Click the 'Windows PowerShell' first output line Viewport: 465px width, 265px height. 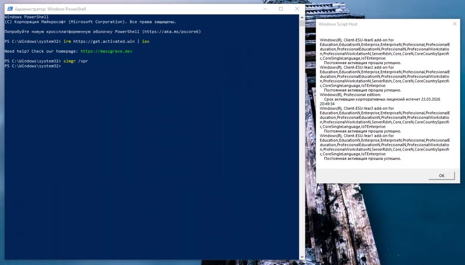[x=27, y=17]
